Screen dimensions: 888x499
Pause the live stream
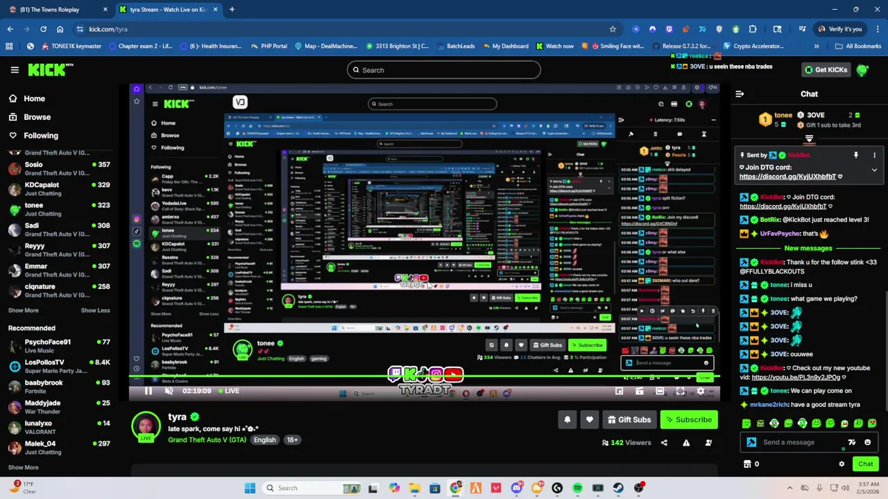148,391
